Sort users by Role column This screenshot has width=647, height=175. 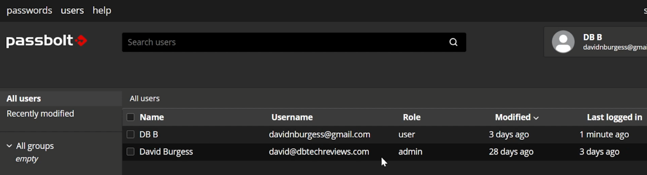pos(412,117)
